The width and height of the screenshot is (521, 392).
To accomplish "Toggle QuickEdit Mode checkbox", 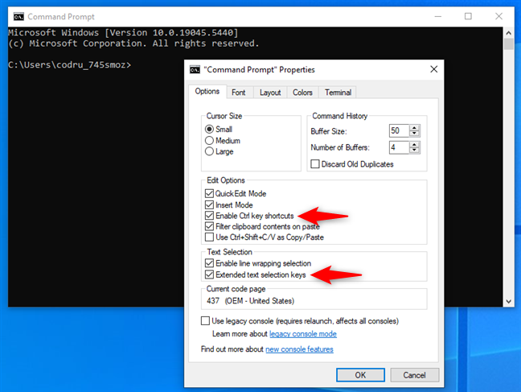I will coord(209,193).
